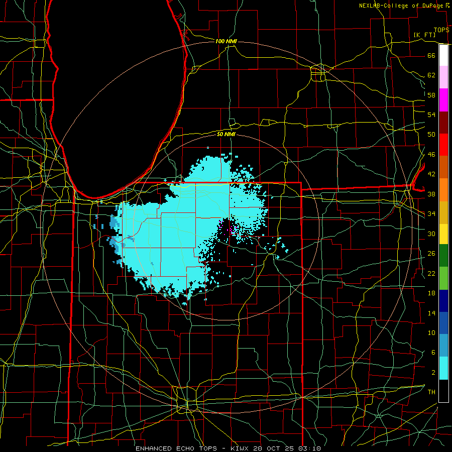Click the [K FT] units label
452x452 pixels.
[x=424, y=35]
